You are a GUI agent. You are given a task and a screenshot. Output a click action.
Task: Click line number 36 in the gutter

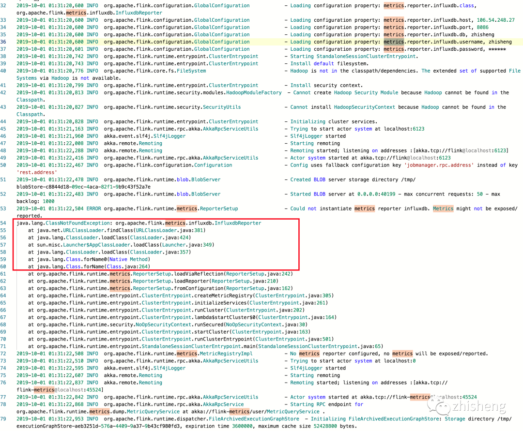(3, 42)
